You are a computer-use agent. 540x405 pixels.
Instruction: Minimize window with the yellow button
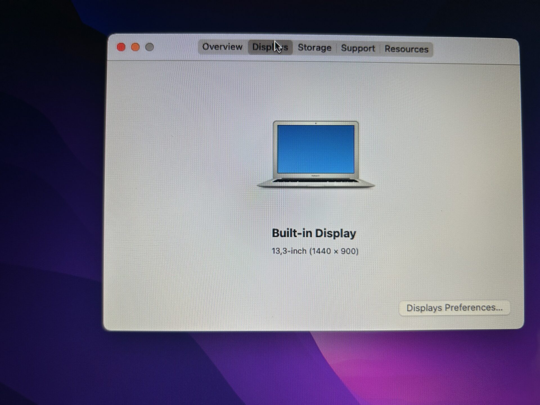pos(135,47)
